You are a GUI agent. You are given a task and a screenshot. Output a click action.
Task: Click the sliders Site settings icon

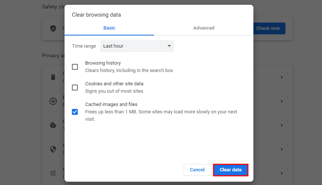pyautogui.click(x=53, y=173)
